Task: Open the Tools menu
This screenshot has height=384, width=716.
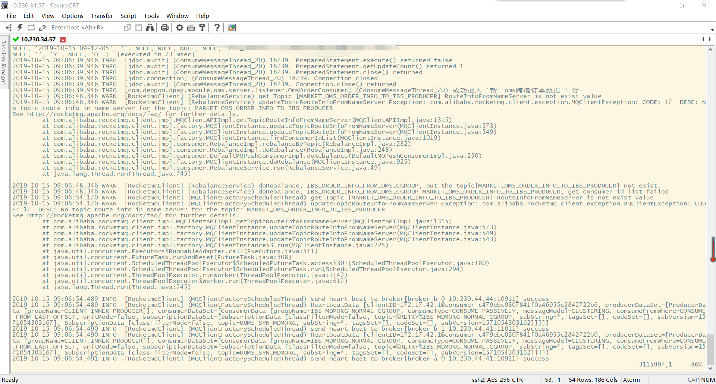Action: 151,16
